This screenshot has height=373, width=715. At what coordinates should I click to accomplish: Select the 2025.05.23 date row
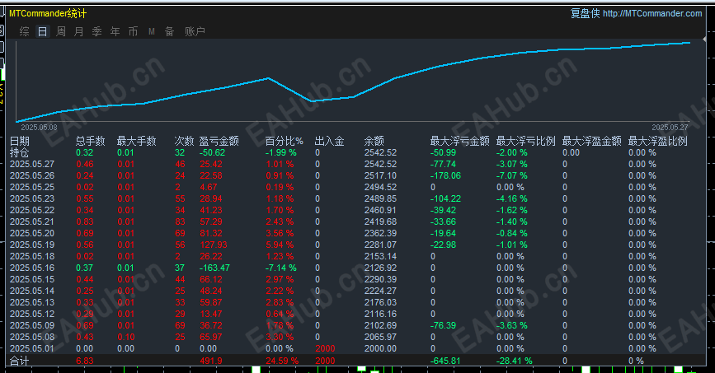pyautogui.click(x=32, y=198)
